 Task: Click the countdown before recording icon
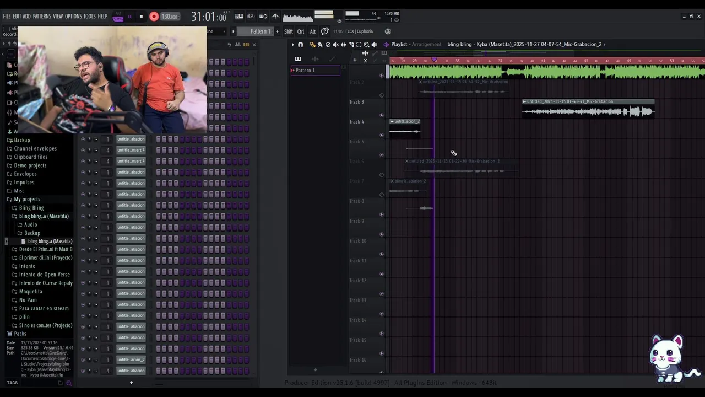[251, 17]
